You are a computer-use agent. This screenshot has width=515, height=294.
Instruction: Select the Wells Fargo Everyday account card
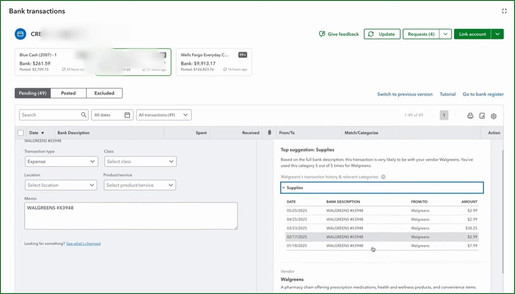pyautogui.click(x=214, y=62)
